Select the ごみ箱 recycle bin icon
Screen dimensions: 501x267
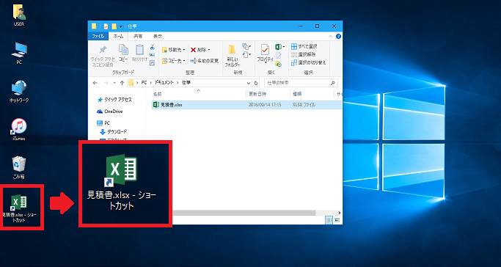[x=19, y=167]
